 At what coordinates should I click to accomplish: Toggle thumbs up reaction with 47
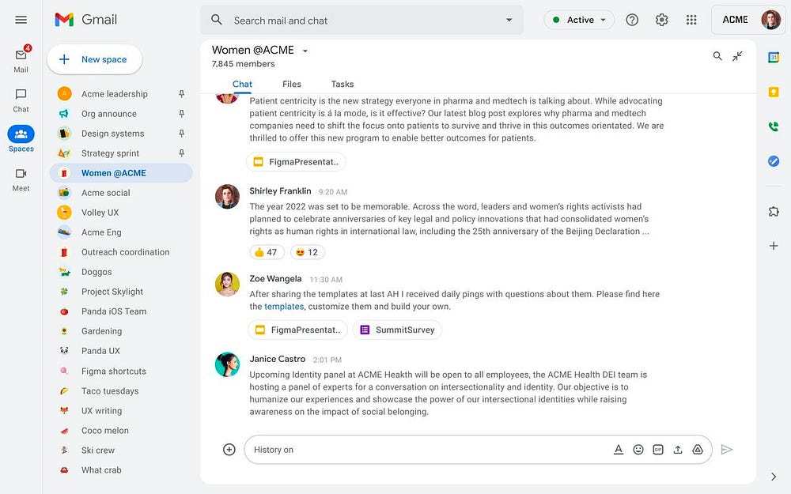point(265,252)
